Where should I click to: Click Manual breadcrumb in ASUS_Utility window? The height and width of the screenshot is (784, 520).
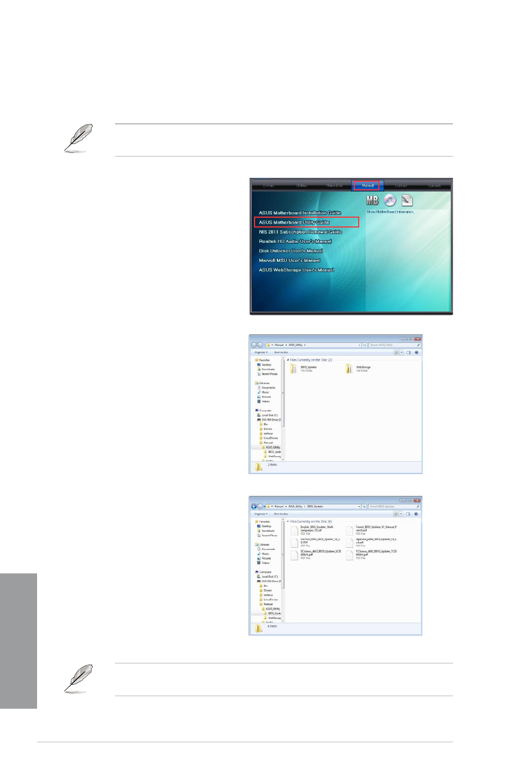coord(279,345)
